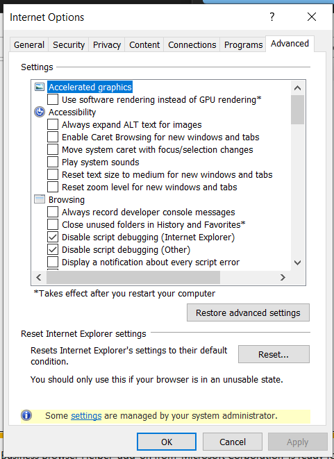Uncheck Disable script debugging (Other)
The width and height of the screenshot is (334, 459).
[53, 249]
